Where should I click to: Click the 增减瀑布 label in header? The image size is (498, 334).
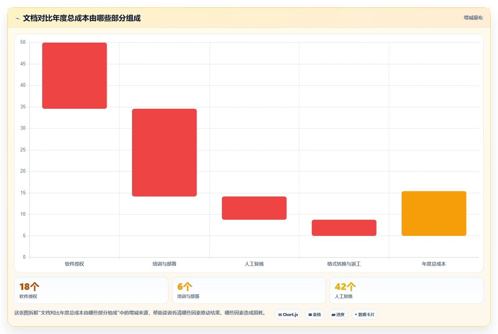[x=473, y=18]
